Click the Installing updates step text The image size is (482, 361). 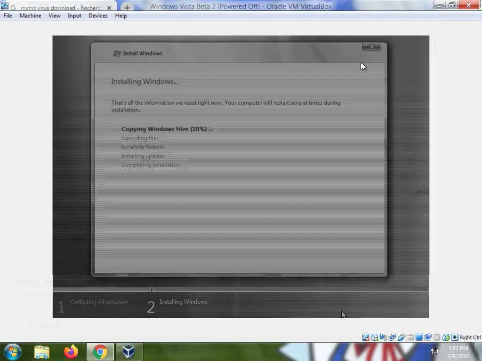point(143,156)
